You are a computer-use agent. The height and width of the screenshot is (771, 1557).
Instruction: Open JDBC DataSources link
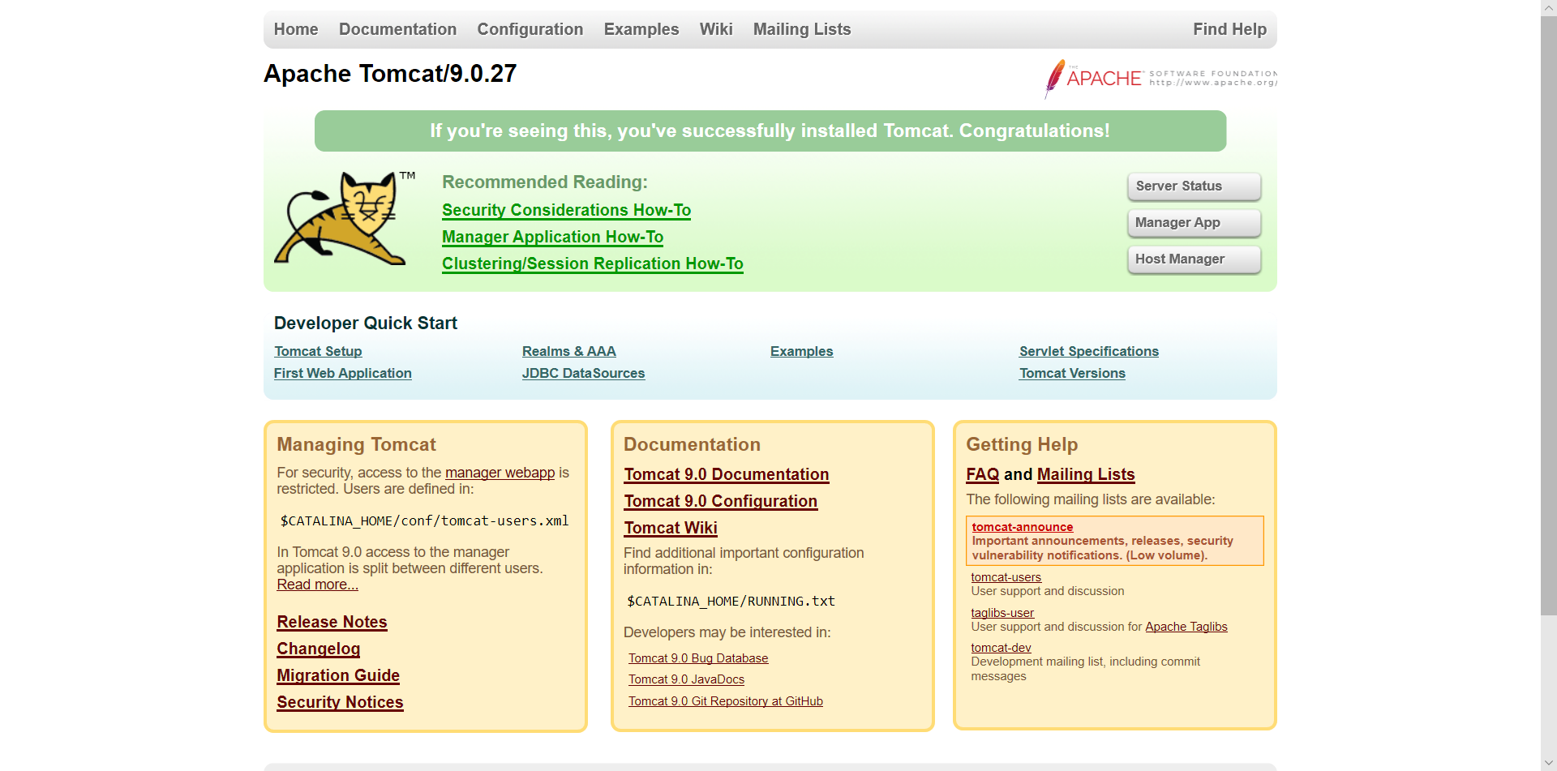point(583,373)
